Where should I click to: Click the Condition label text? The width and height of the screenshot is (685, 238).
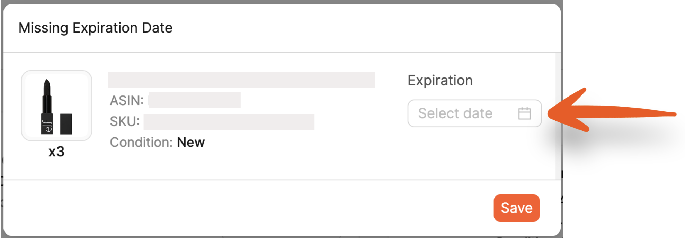pyautogui.click(x=141, y=142)
